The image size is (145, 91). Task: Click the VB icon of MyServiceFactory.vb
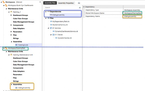point(51,25)
